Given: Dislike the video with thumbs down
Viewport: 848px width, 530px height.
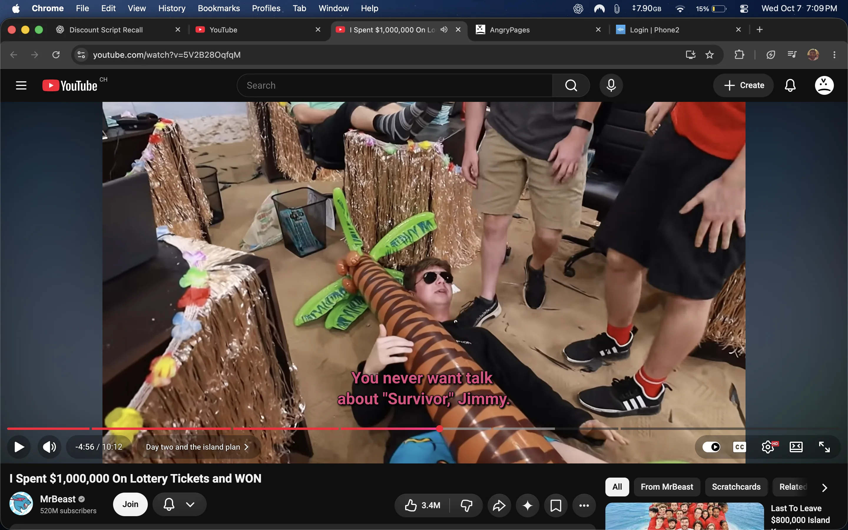Looking at the screenshot, I should 466,505.
